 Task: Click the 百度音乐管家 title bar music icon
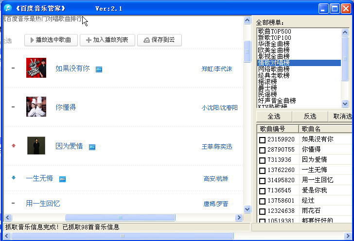click(8, 8)
